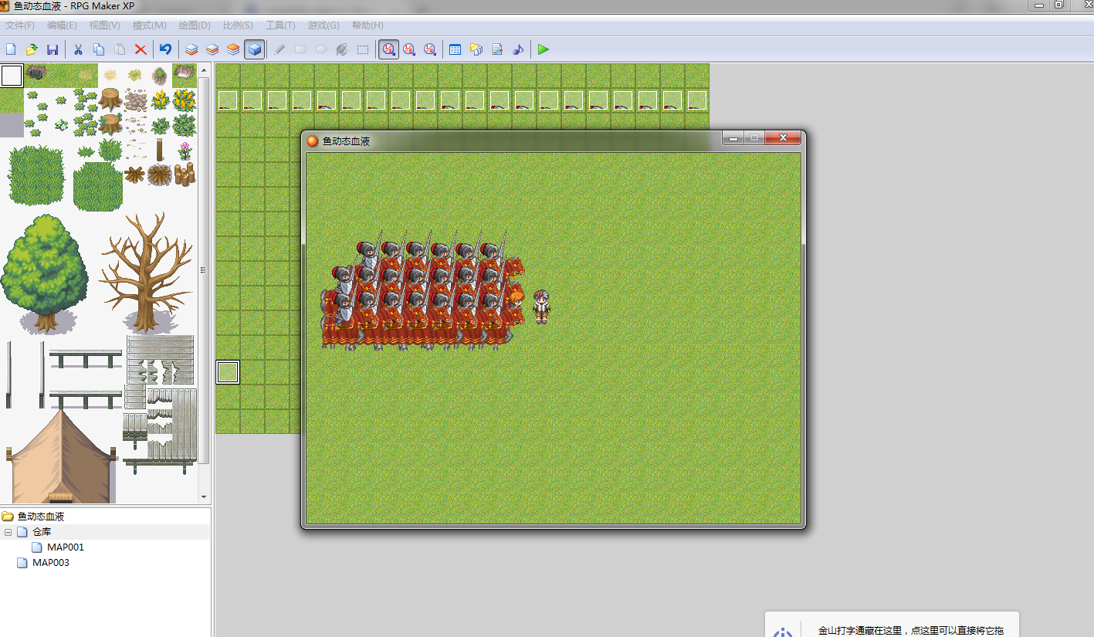Screen dimensions: 1094x637
Task: Pick the bare dead tree tile
Action: (147, 272)
